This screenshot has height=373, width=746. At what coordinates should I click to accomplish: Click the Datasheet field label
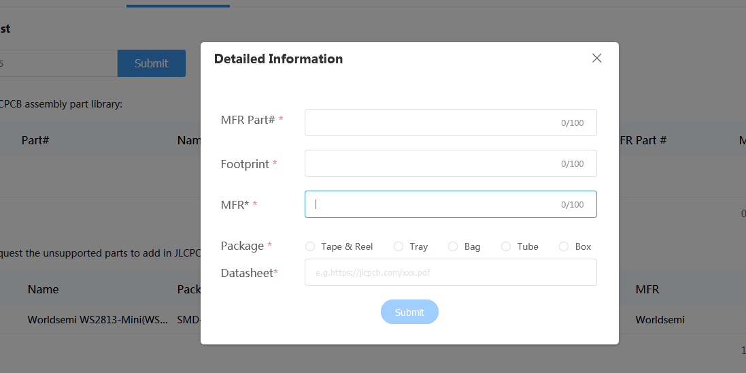click(247, 273)
